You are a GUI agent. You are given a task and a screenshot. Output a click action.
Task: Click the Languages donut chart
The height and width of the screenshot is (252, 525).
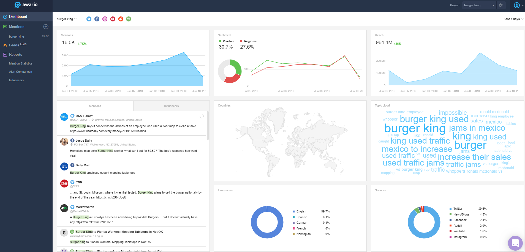(267, 222)
